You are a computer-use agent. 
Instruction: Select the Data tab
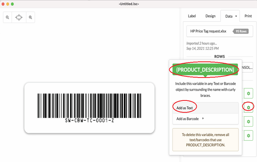point(229,16)
